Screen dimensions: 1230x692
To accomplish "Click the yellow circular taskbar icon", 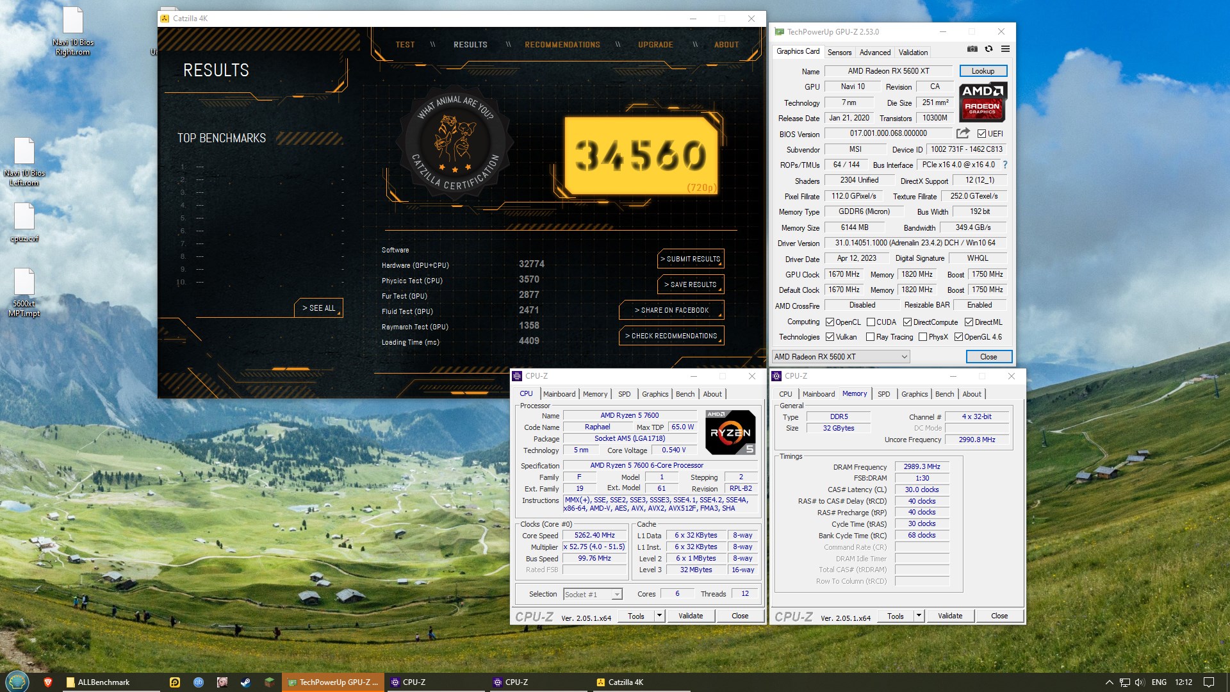I will pyautogui.click(x=175, y=682).
